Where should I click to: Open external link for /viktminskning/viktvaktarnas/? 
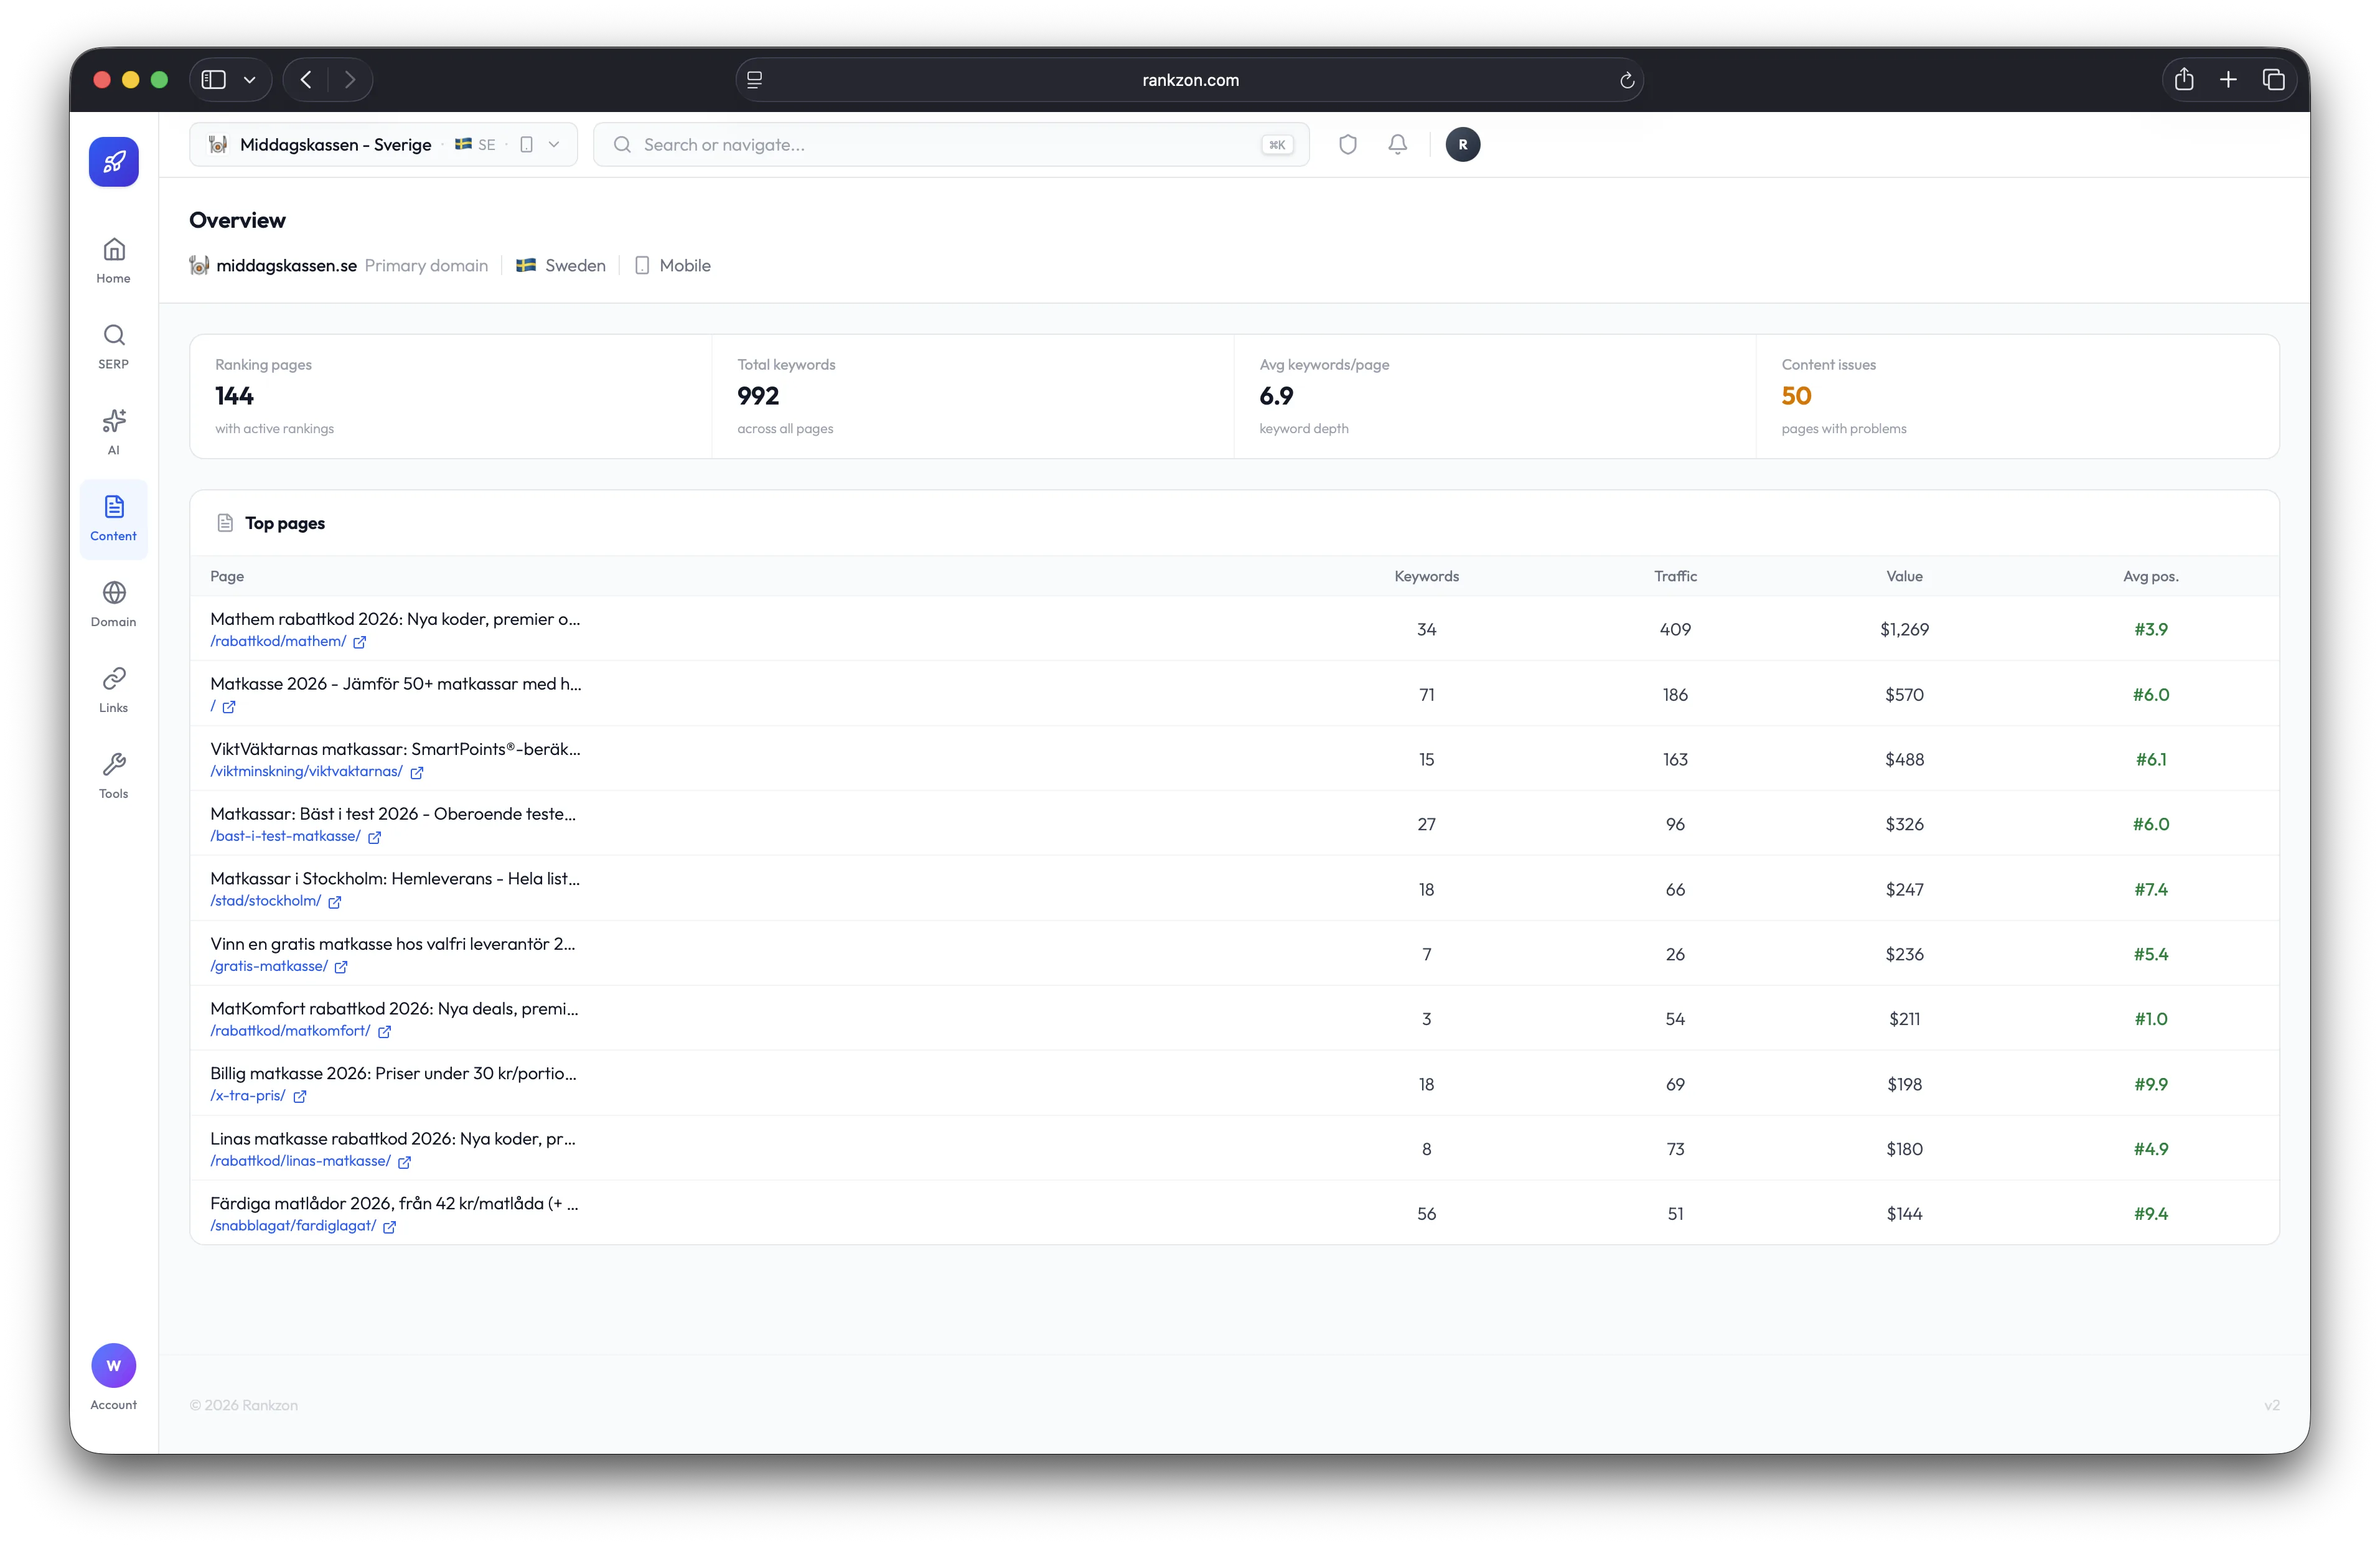417,772
